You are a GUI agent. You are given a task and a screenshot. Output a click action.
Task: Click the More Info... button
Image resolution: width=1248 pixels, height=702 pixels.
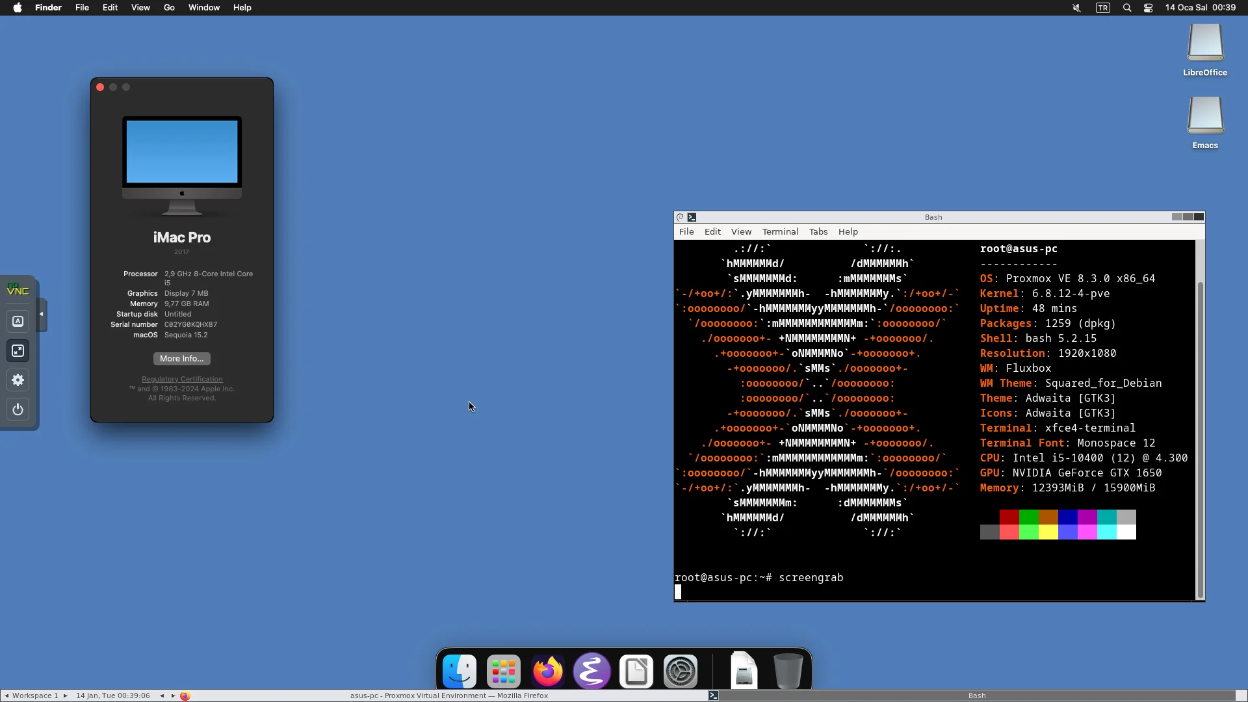click(x=182, y=359)
